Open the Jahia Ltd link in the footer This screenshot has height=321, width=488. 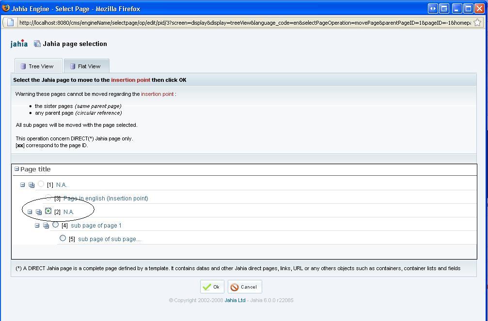tap(235, 300)
